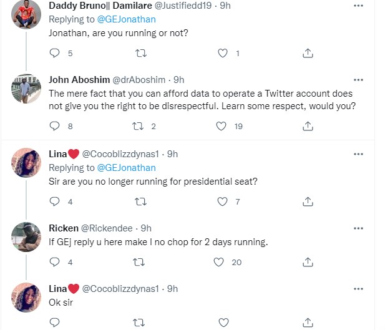Like Lina's 'Ok sir' tweet
The image size is (385, 330).
tap(223, 323)
